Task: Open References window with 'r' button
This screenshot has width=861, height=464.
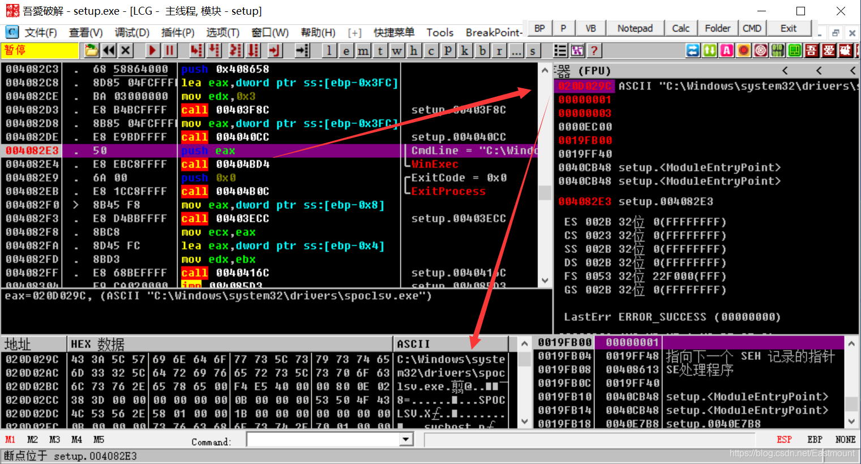Action: (499, 51)
